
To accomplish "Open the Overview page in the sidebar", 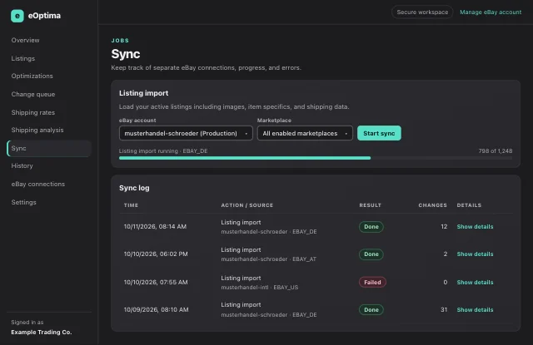I will click(x=25, y=40).
